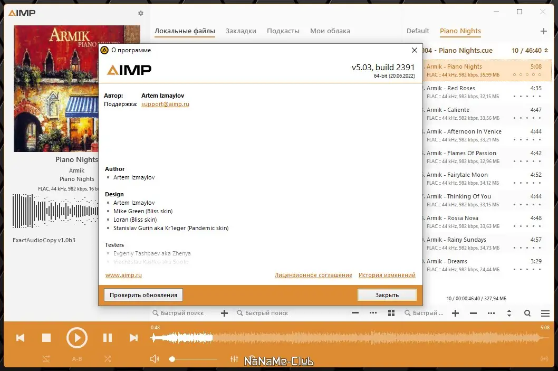This screenshot has width=558, height=371.
Task: Skip to the previous track
Action: point(20,338)
